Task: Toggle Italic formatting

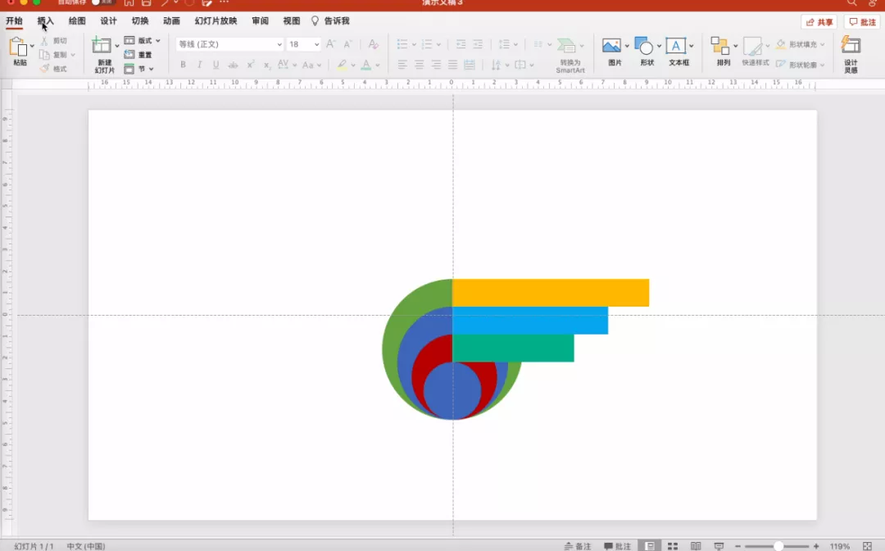Action: tap(199, 65)
